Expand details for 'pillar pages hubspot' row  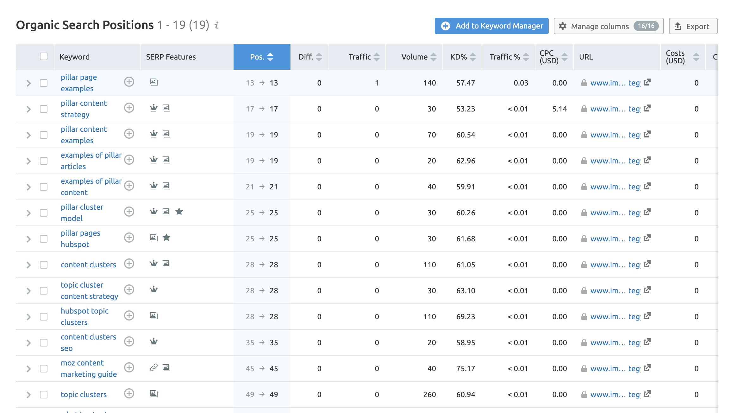[29, 239]
